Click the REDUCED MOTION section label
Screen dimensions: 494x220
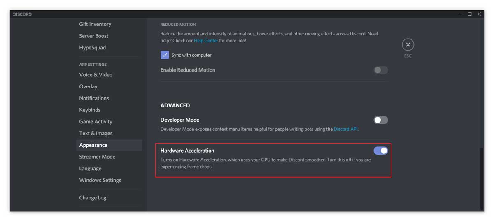pyautogui.click(x=178, y=25)
